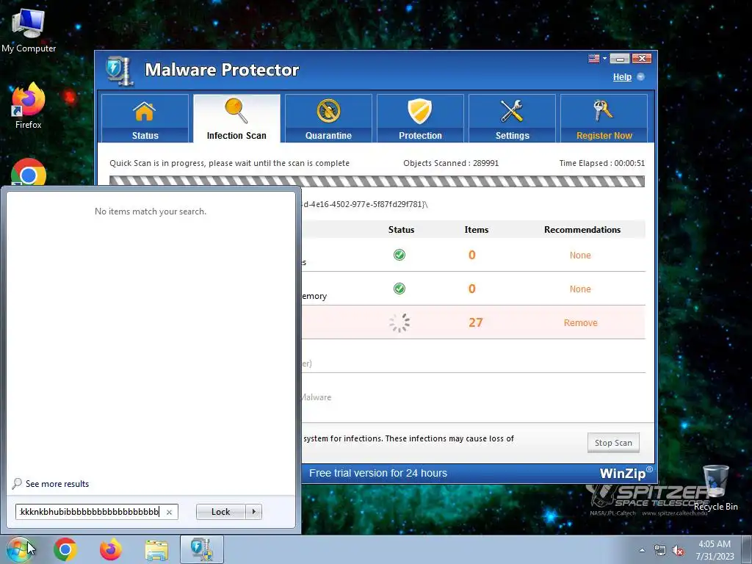
Task: Click the Remove recommendation link
Action: 580,323
